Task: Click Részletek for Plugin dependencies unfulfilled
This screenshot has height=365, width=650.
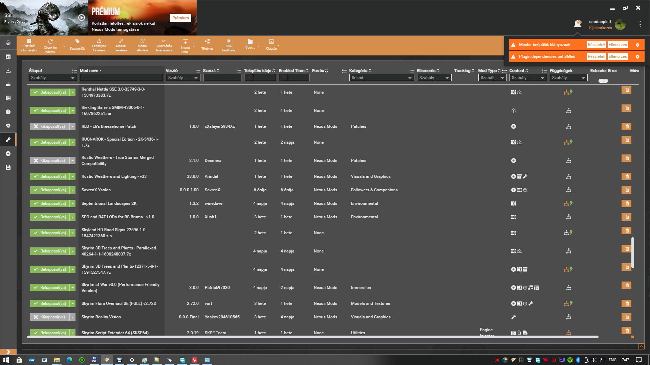Action: pyautogui.click(x=596, y=56)
